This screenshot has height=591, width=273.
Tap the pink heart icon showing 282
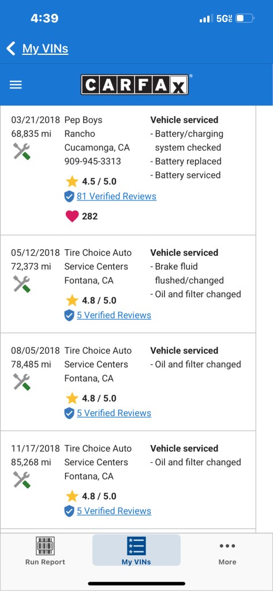(x=72, y=216)
